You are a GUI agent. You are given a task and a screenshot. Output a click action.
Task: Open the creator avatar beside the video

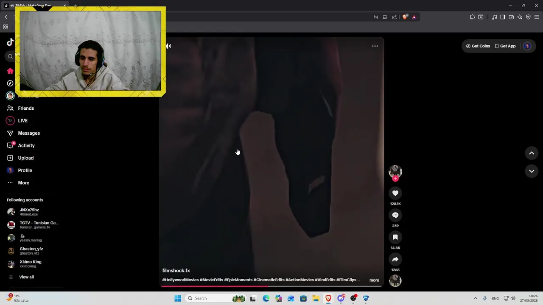click(x=395, y=171)
